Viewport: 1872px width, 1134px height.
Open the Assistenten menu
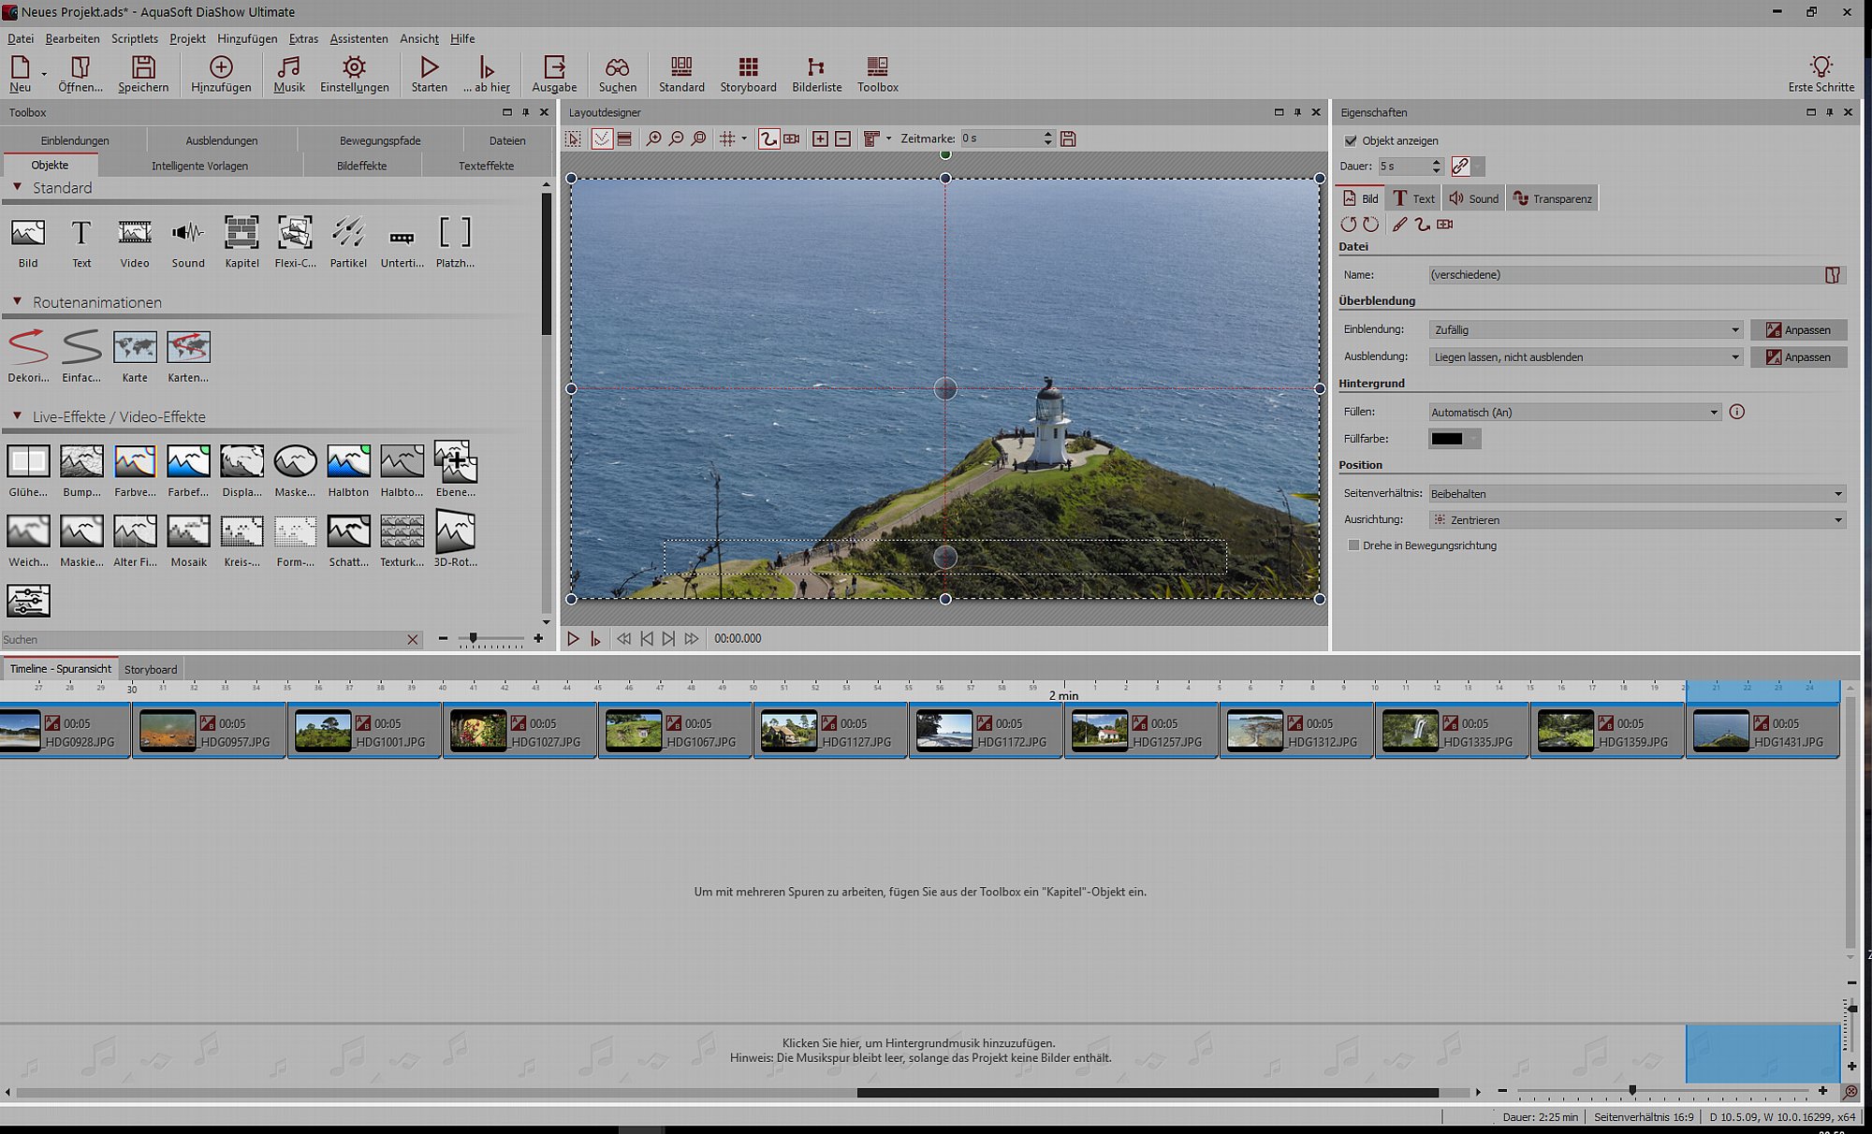[x=358, y=38]
